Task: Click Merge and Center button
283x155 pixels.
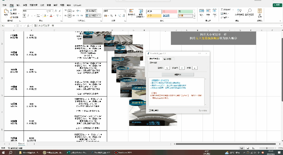Action: [x=92, y=16]
